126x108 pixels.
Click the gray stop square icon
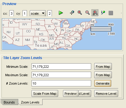[111, 13]
